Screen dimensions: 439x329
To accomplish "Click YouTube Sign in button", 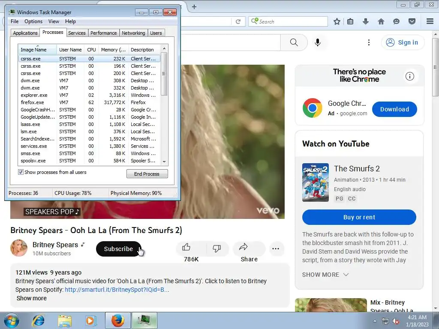I will click(403, 42).
